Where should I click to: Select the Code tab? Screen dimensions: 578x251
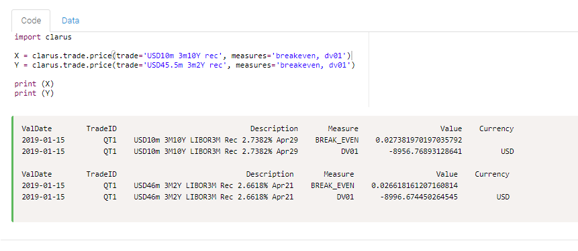[31, 21]
